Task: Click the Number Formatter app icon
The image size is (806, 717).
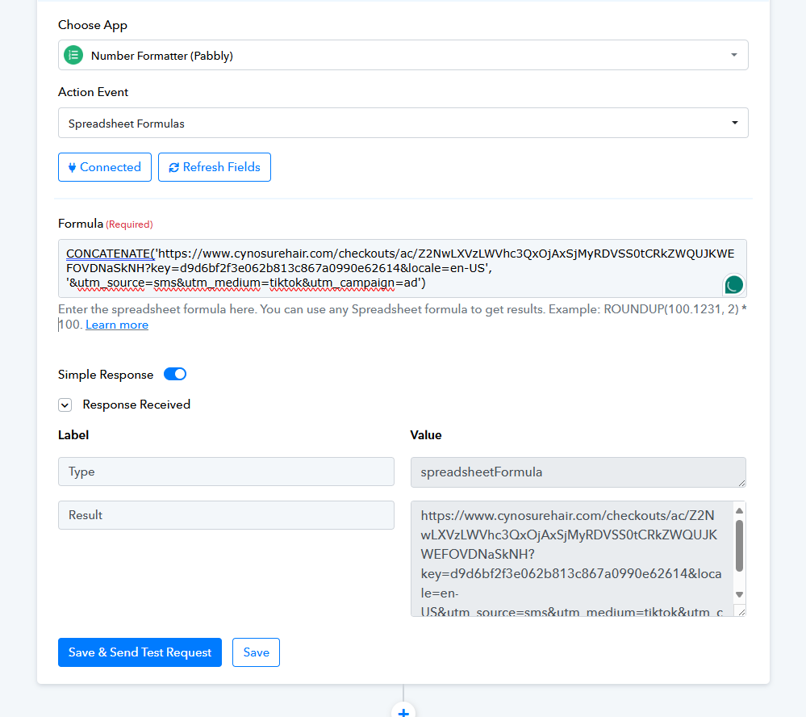Action: coord(73,55)
